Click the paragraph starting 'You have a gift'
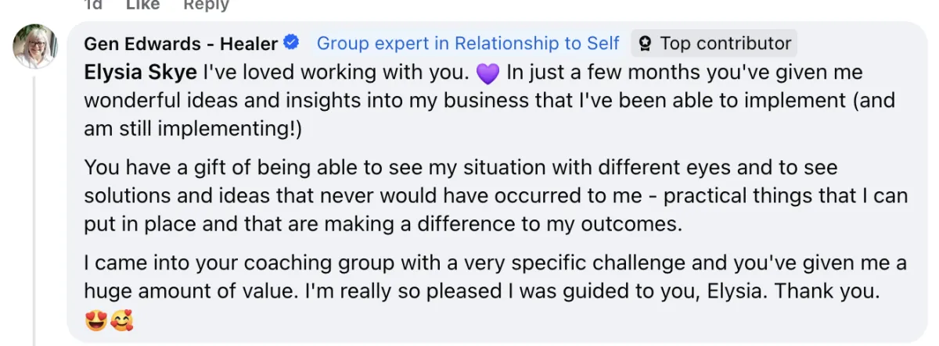Screen dimensions: 939x346 point(495,195)
